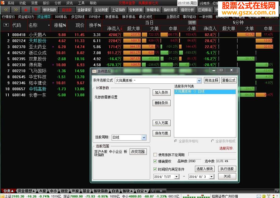Click 双象股份 大单 -400.9万 green bar
Viewport: 280px width, 198px height.
(151, 59)
